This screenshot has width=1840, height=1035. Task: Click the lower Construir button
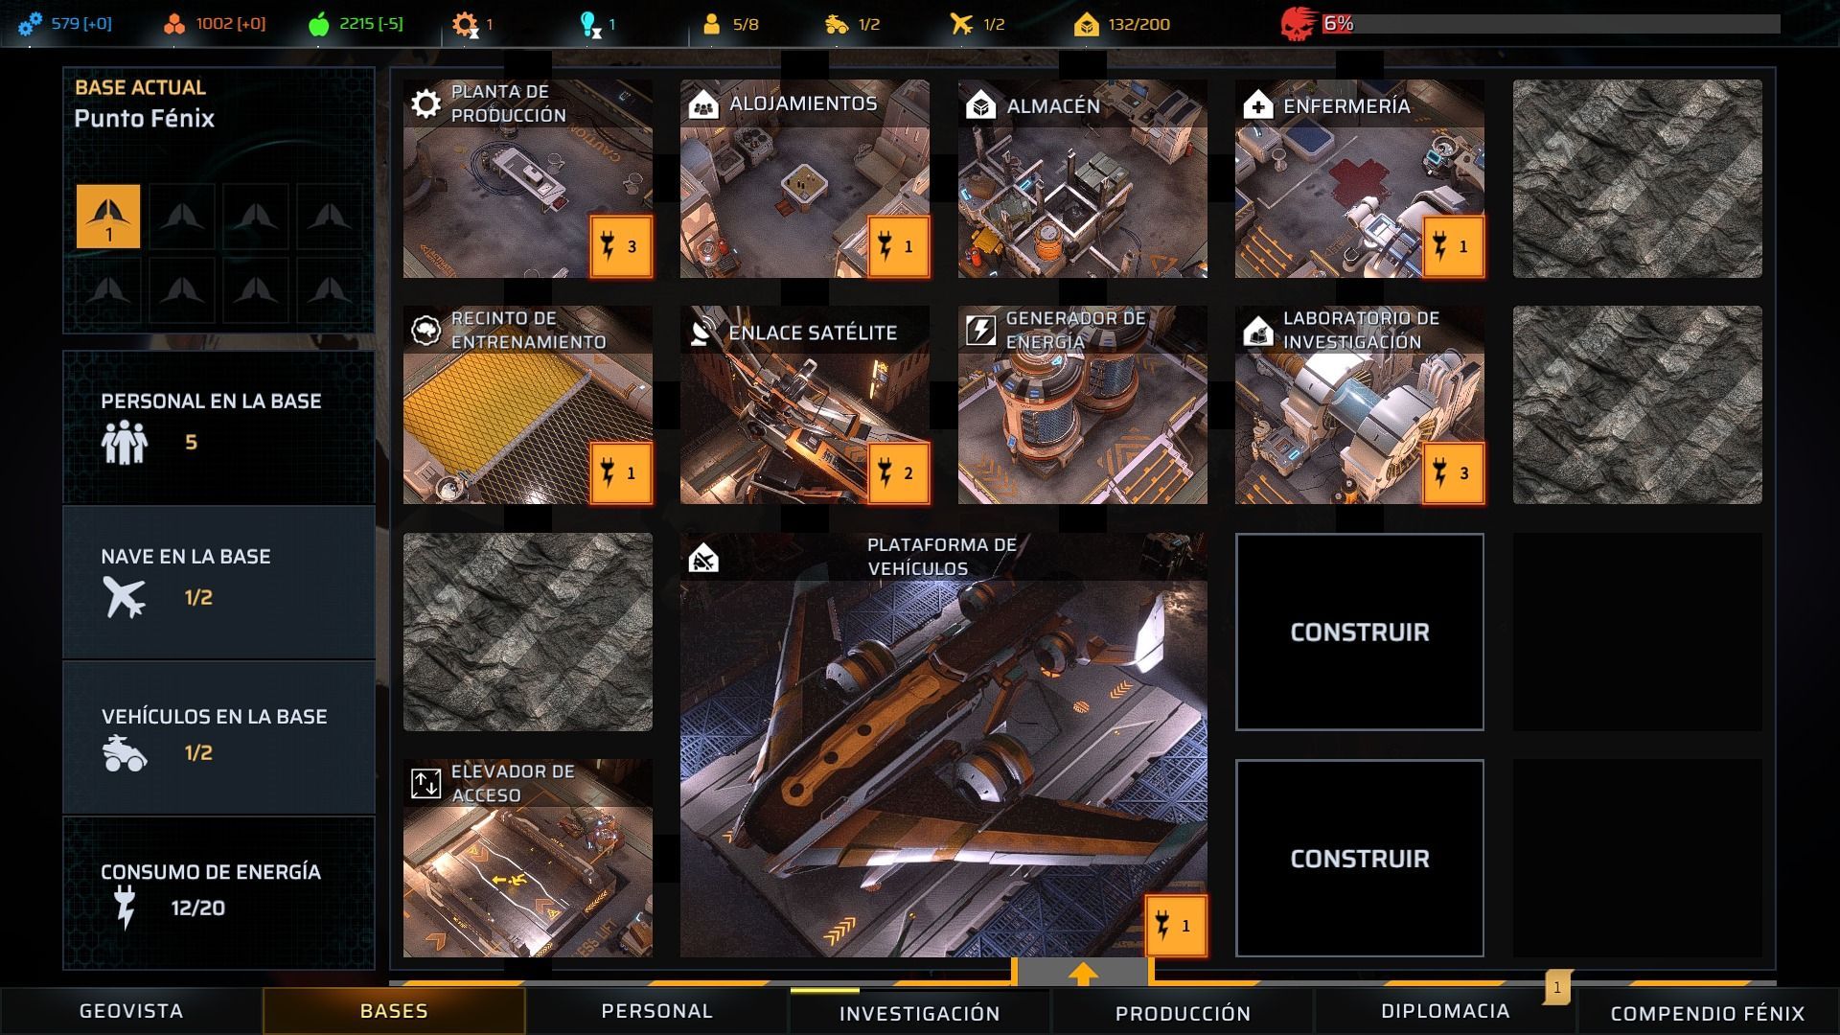1360,859
